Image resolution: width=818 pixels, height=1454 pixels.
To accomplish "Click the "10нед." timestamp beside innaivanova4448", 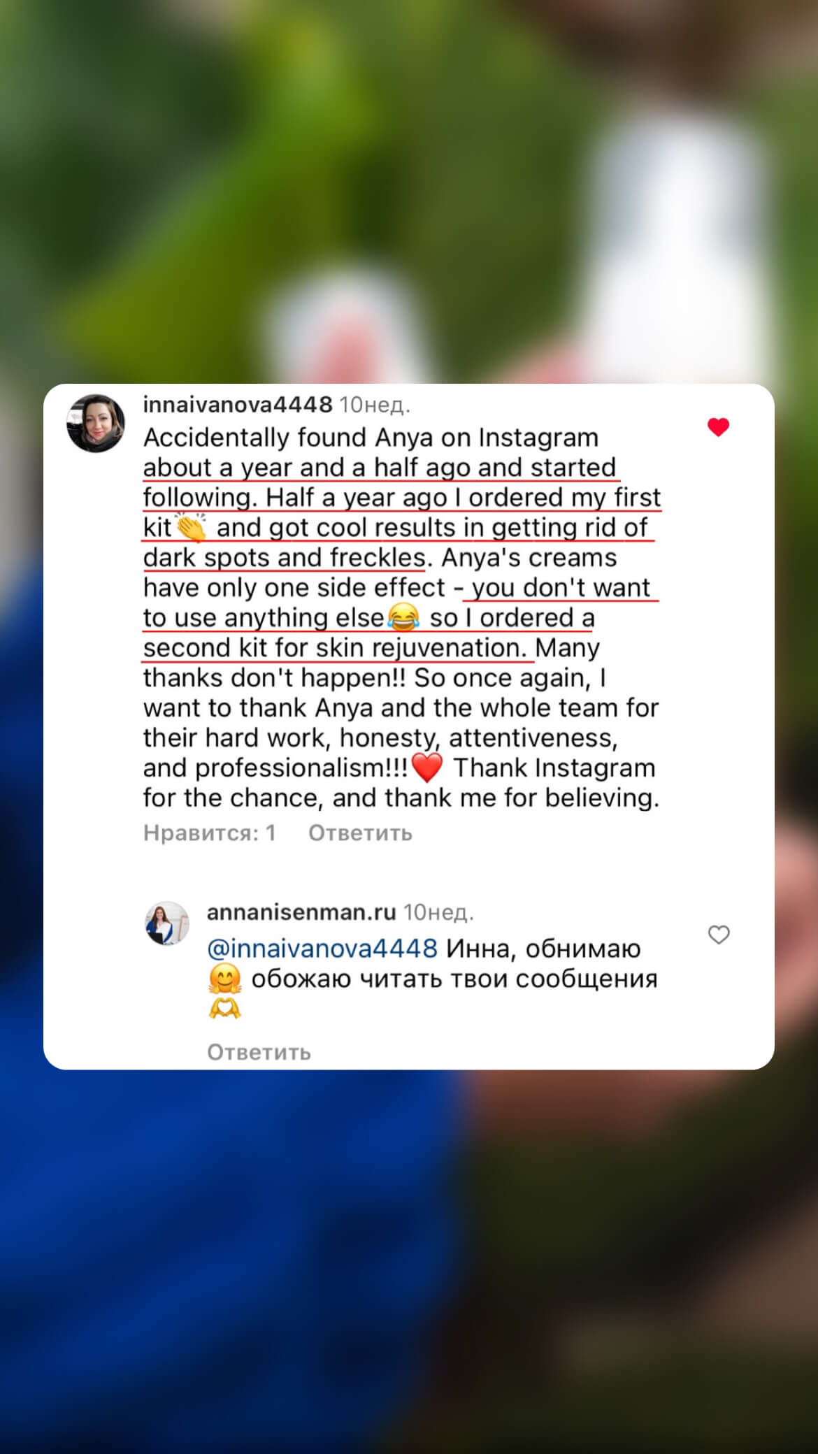I will 375,404.
